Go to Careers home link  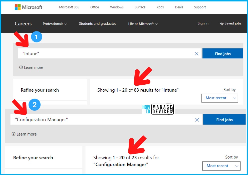point(23,24)
